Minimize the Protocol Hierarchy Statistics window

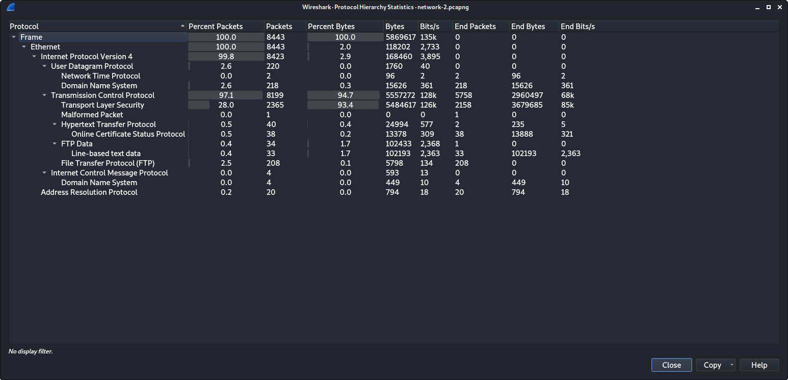pos(758,7)
